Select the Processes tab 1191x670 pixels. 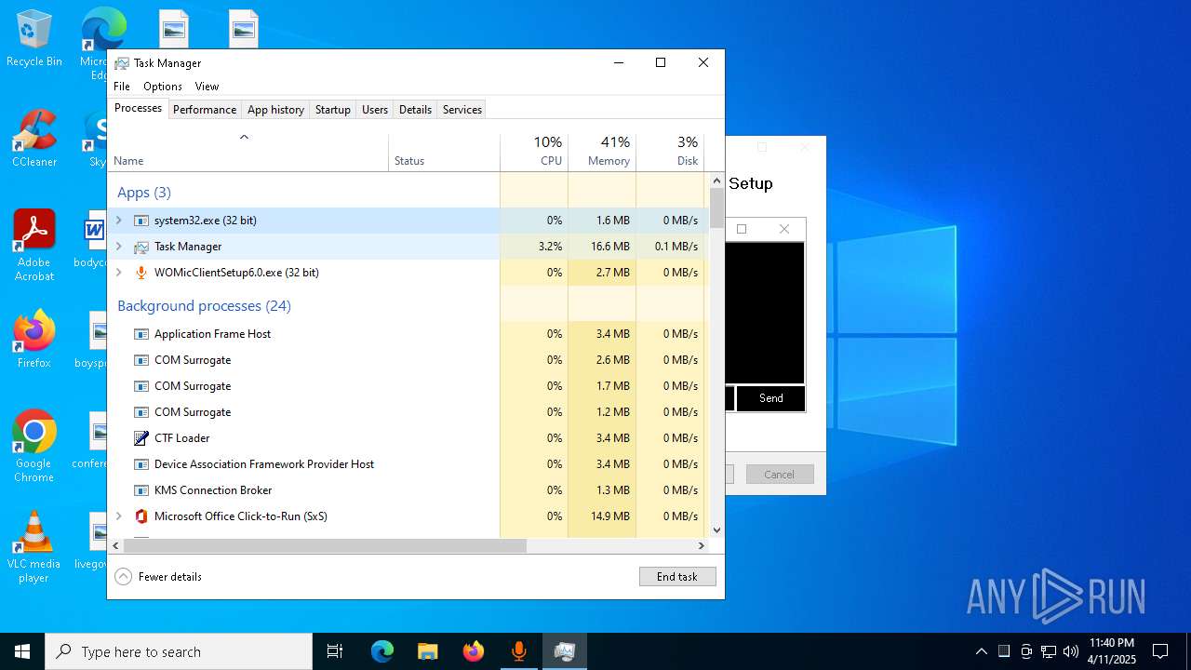[138, 108]
